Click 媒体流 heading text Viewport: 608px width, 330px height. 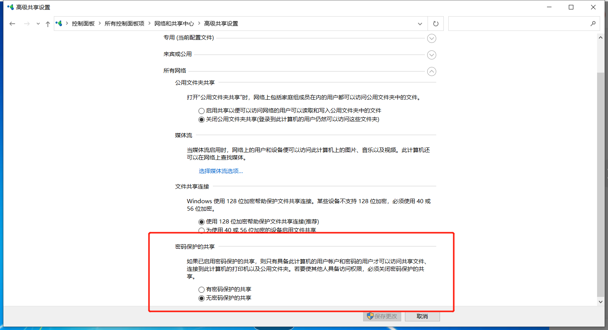pyautogui.click(x=183, y=135)
